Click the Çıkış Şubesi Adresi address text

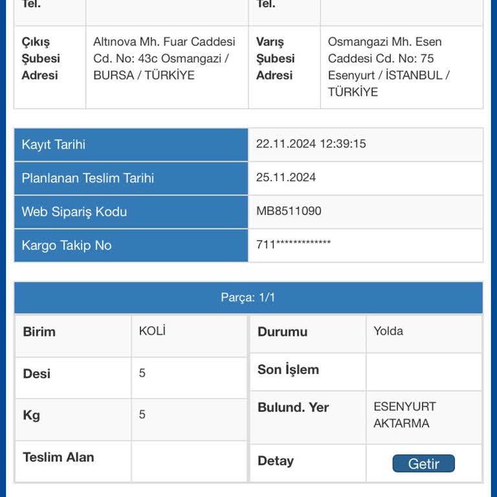tap(164, 58)
